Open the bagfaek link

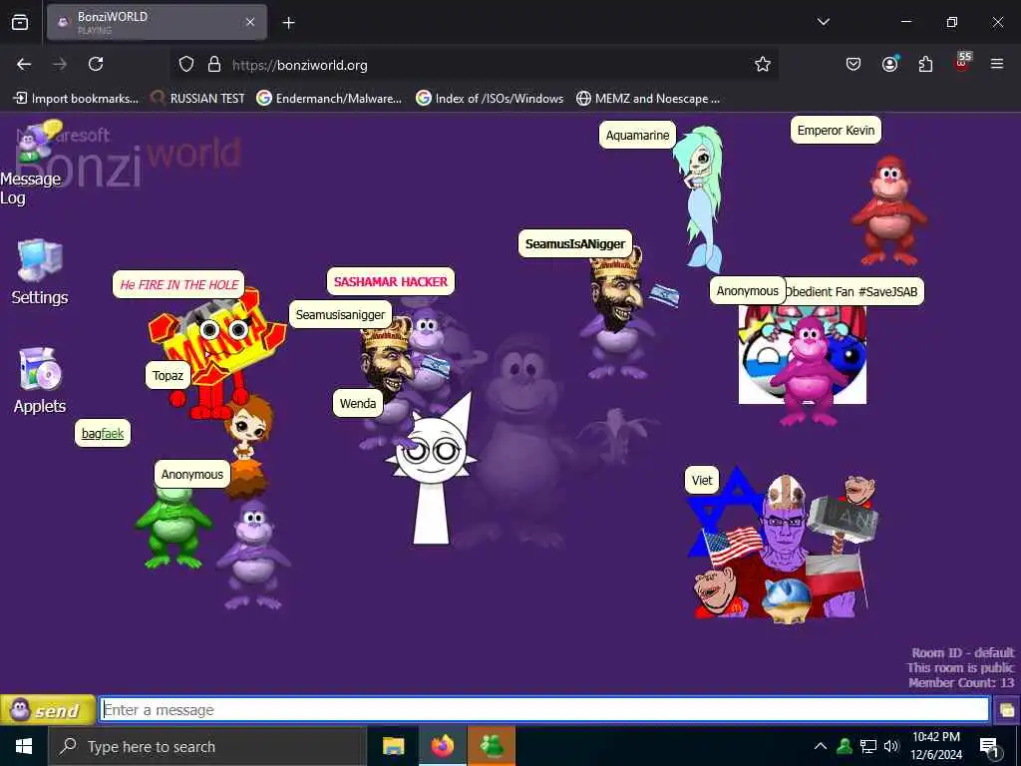pyautogui.click(x=103, y=433)
